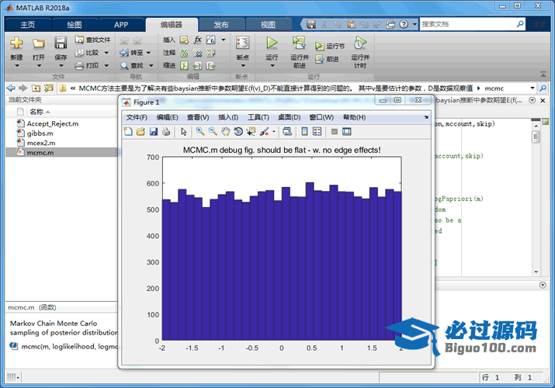Select the edit plot arrow tool
The width and height of the screenshot is (555, 388).
pos(184,132)
